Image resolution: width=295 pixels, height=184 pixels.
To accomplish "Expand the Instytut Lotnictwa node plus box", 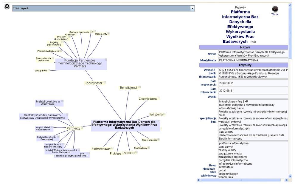I will 62,101.
